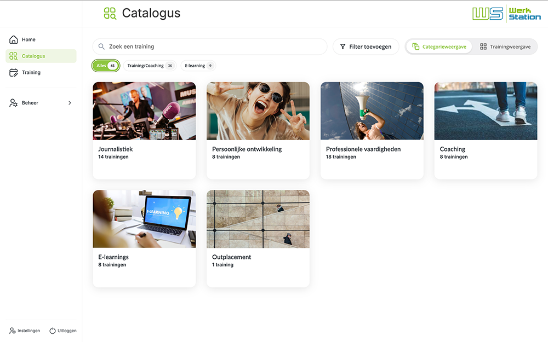Click the Zoek een training field
The image size is (548, 342).
[210, 47]
